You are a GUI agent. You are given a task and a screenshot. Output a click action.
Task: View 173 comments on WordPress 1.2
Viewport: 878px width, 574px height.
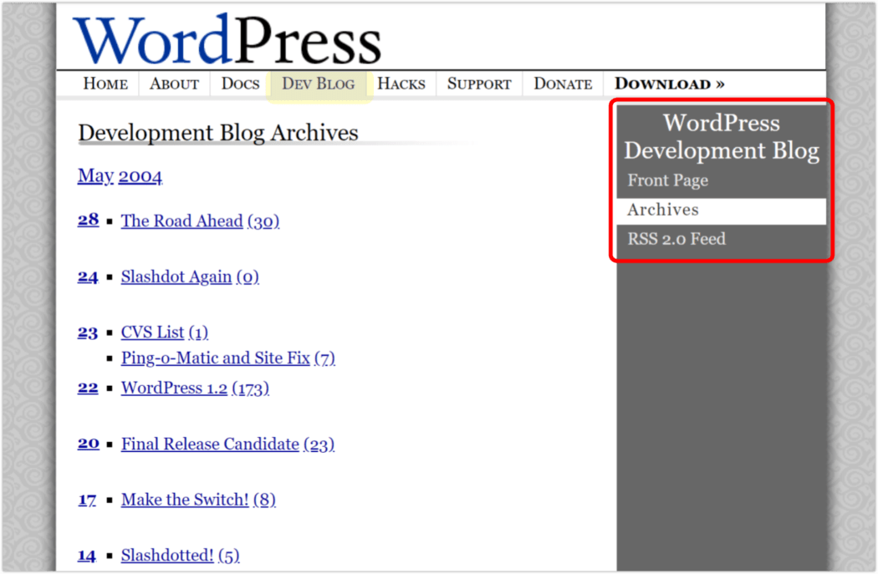pos(250,389)
